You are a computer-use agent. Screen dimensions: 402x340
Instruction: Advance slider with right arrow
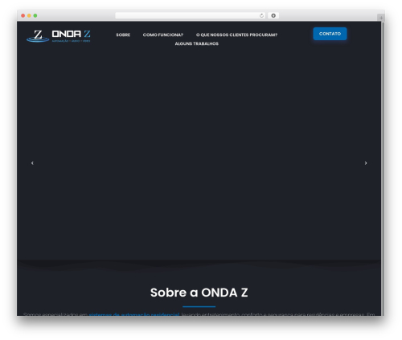point(366,163)
